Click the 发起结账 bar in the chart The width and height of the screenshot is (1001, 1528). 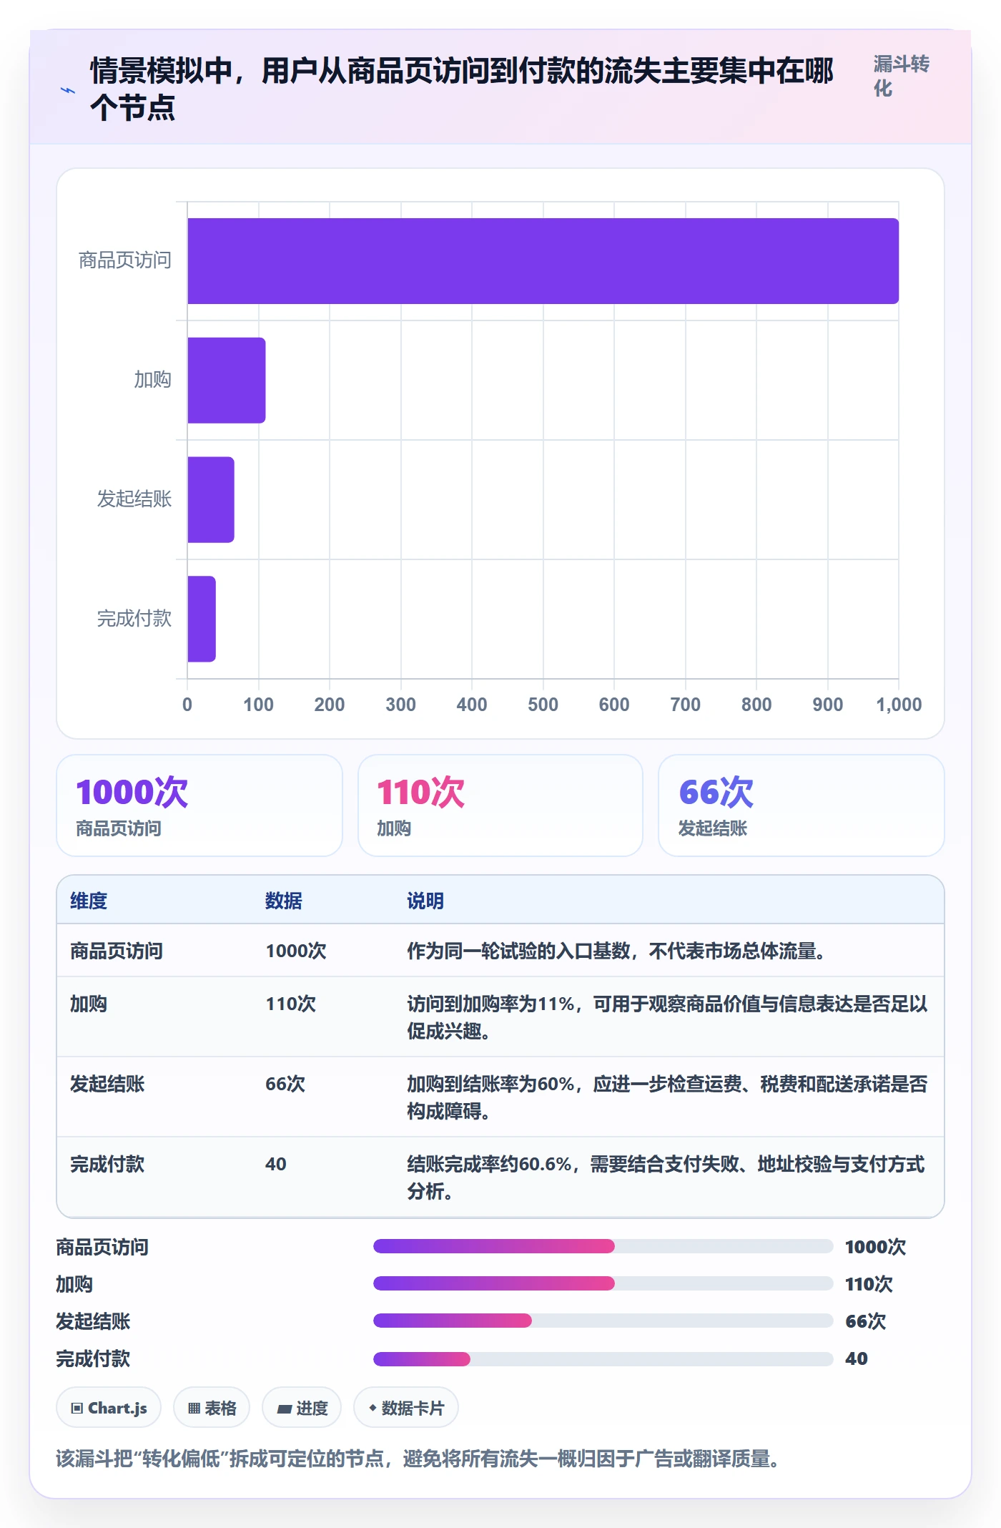(x=210, y=499)
